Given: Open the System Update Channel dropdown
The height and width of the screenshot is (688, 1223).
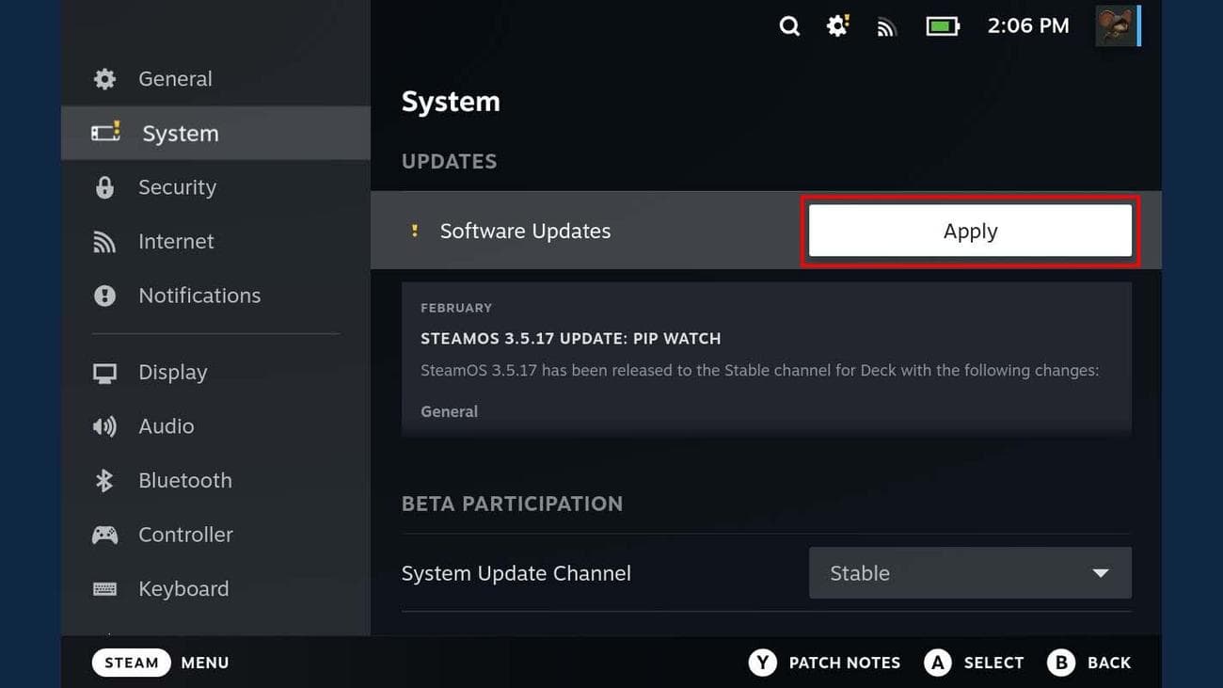Looking at the screenshot, I should coord(970,572).
